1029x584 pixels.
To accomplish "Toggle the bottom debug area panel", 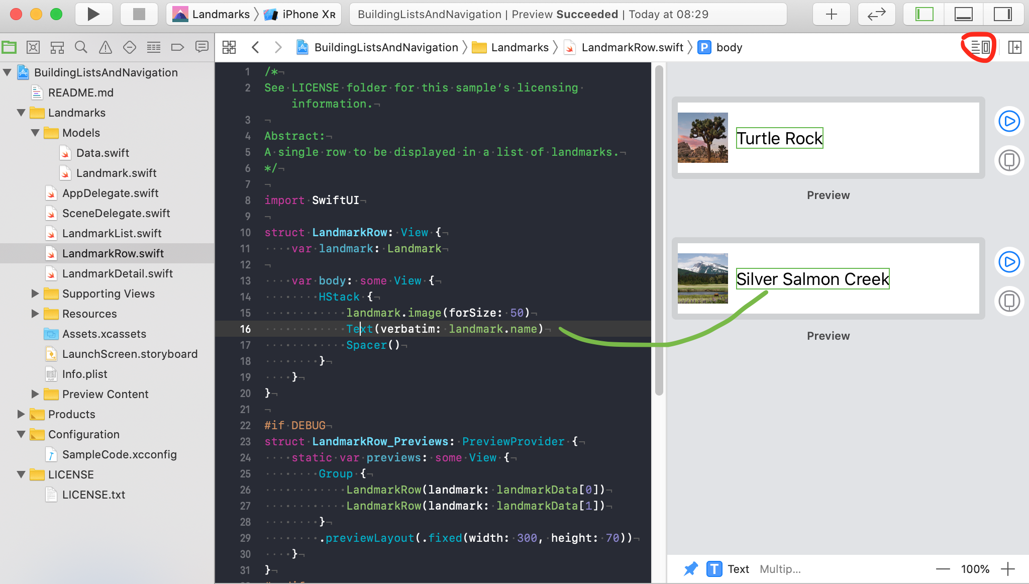I will tap(963, 14).
